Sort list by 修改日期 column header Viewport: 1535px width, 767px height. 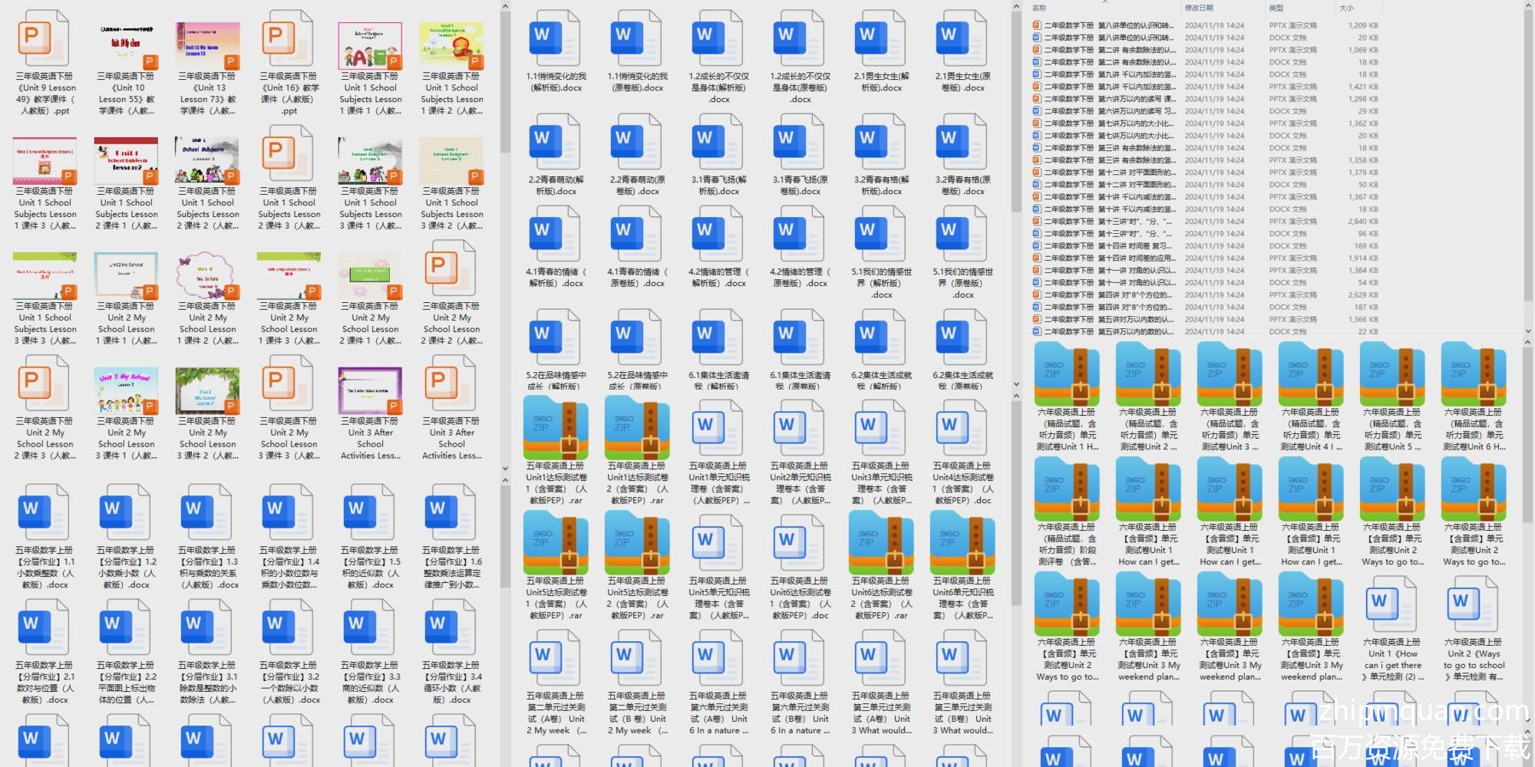[1199, 8]
